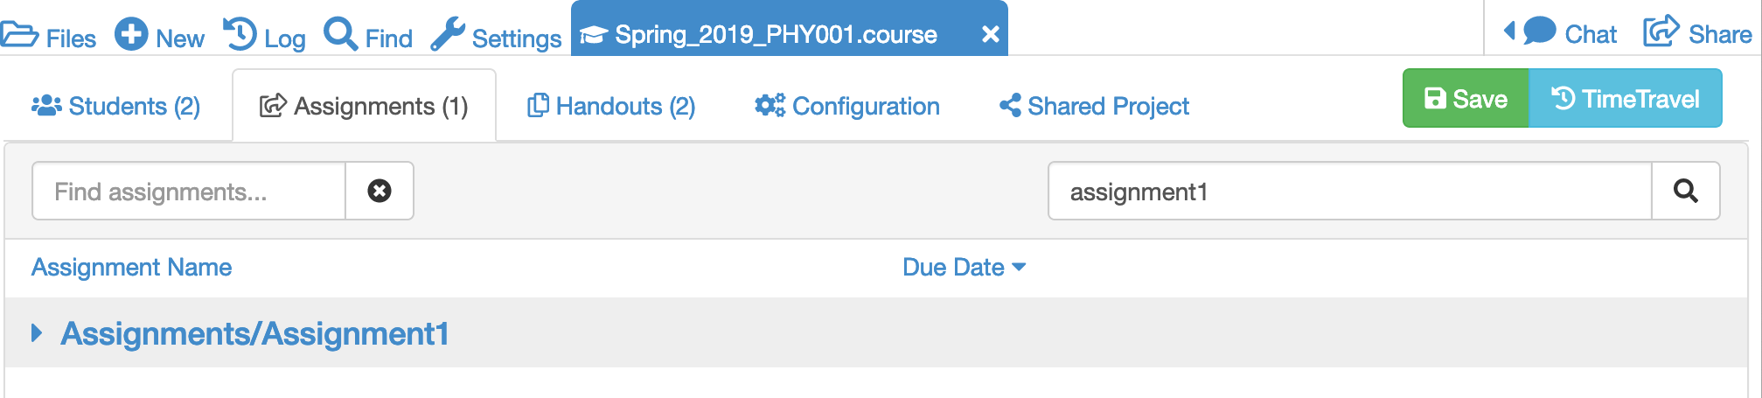Switch to the Students (2) tab
This screenshot has width=1762, height=398.
[116, 106]
